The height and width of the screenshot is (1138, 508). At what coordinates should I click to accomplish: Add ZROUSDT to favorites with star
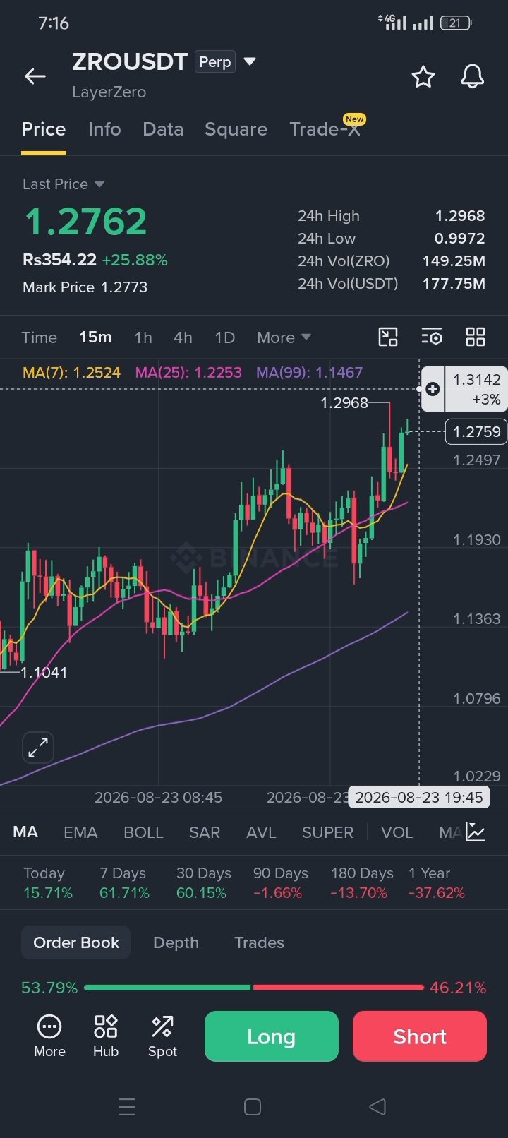pos(423,76)
